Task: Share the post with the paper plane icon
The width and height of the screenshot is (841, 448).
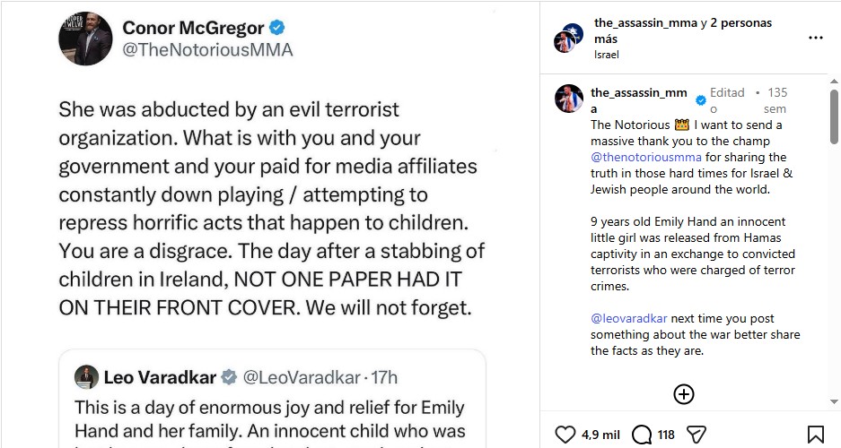Action: tap(696, 434)
